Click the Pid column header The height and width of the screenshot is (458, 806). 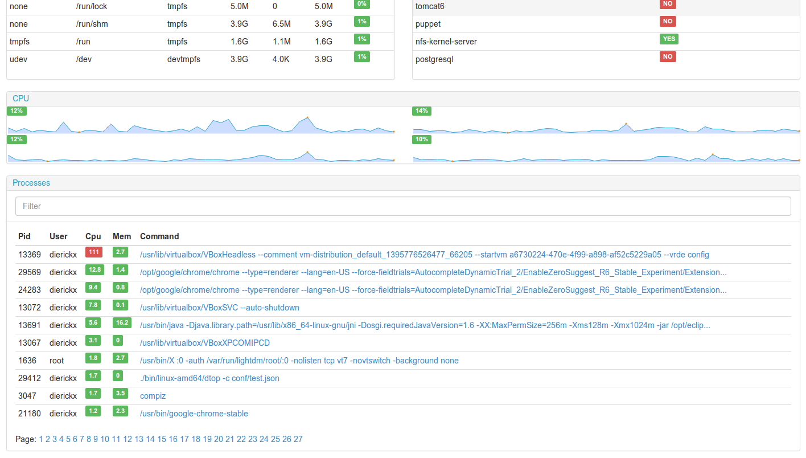[x=24, y=236]
